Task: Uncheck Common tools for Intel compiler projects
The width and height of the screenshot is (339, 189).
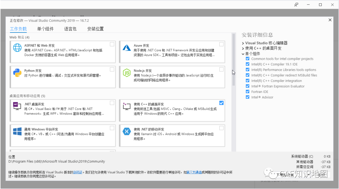Action: (x=248, y=59)
